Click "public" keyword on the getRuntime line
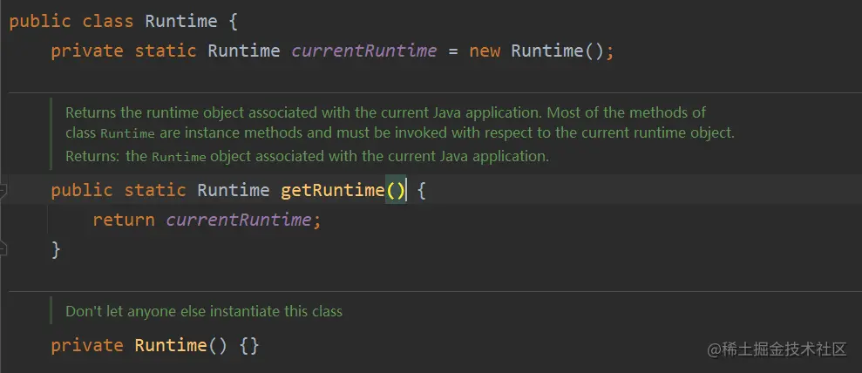The width and height of the screenshot is (862, 373). click(x=81, y=190)
